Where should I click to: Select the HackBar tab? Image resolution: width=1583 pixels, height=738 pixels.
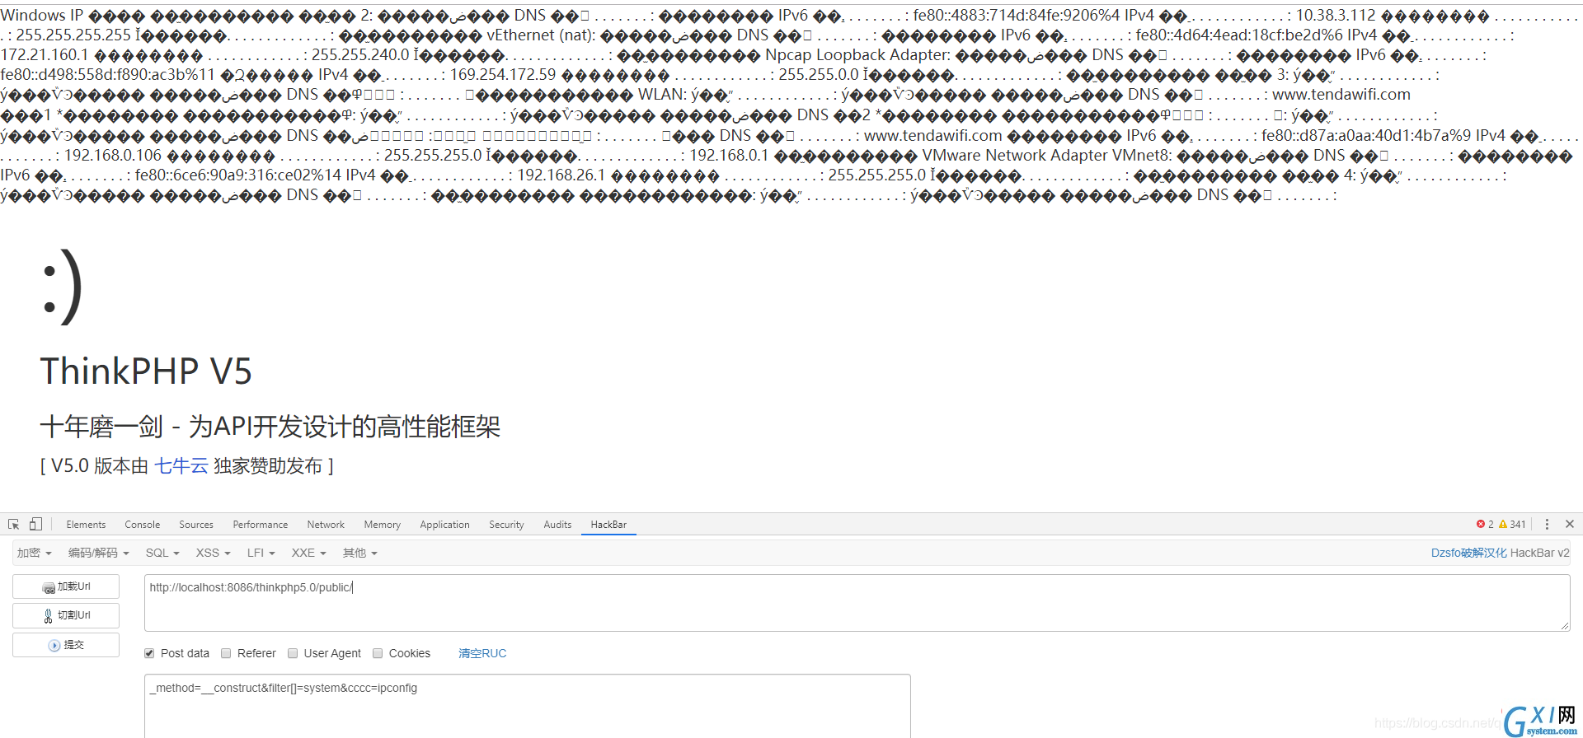tap(608, 525)
